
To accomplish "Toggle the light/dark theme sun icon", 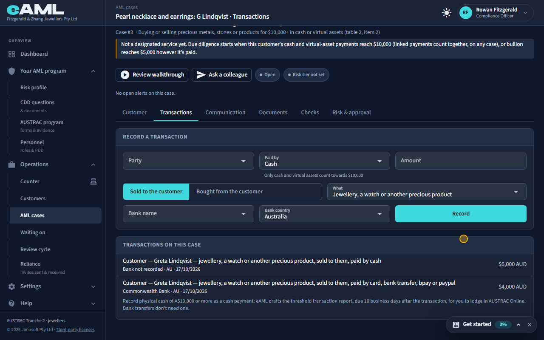I will [446, 13].
